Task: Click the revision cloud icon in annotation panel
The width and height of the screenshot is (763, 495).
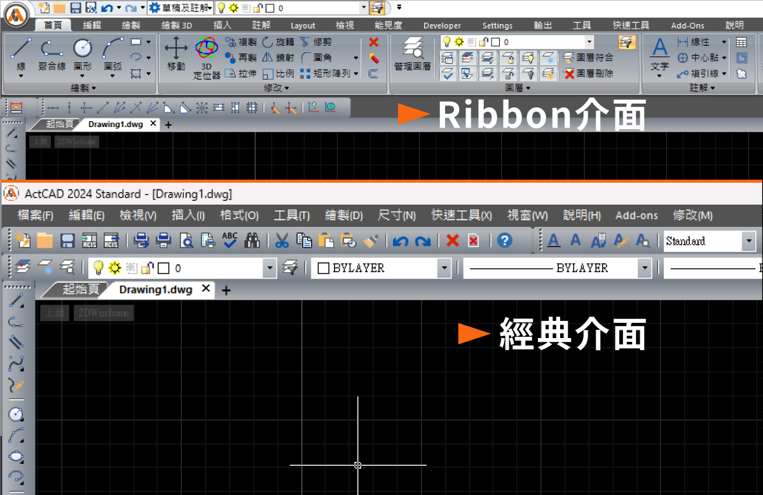Action: tap(741, 74)
